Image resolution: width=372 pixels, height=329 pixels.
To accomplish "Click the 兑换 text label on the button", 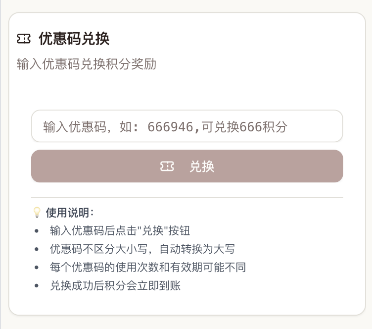I will [202, 166].
